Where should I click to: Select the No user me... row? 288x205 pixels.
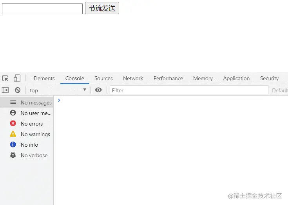[27, 113]
